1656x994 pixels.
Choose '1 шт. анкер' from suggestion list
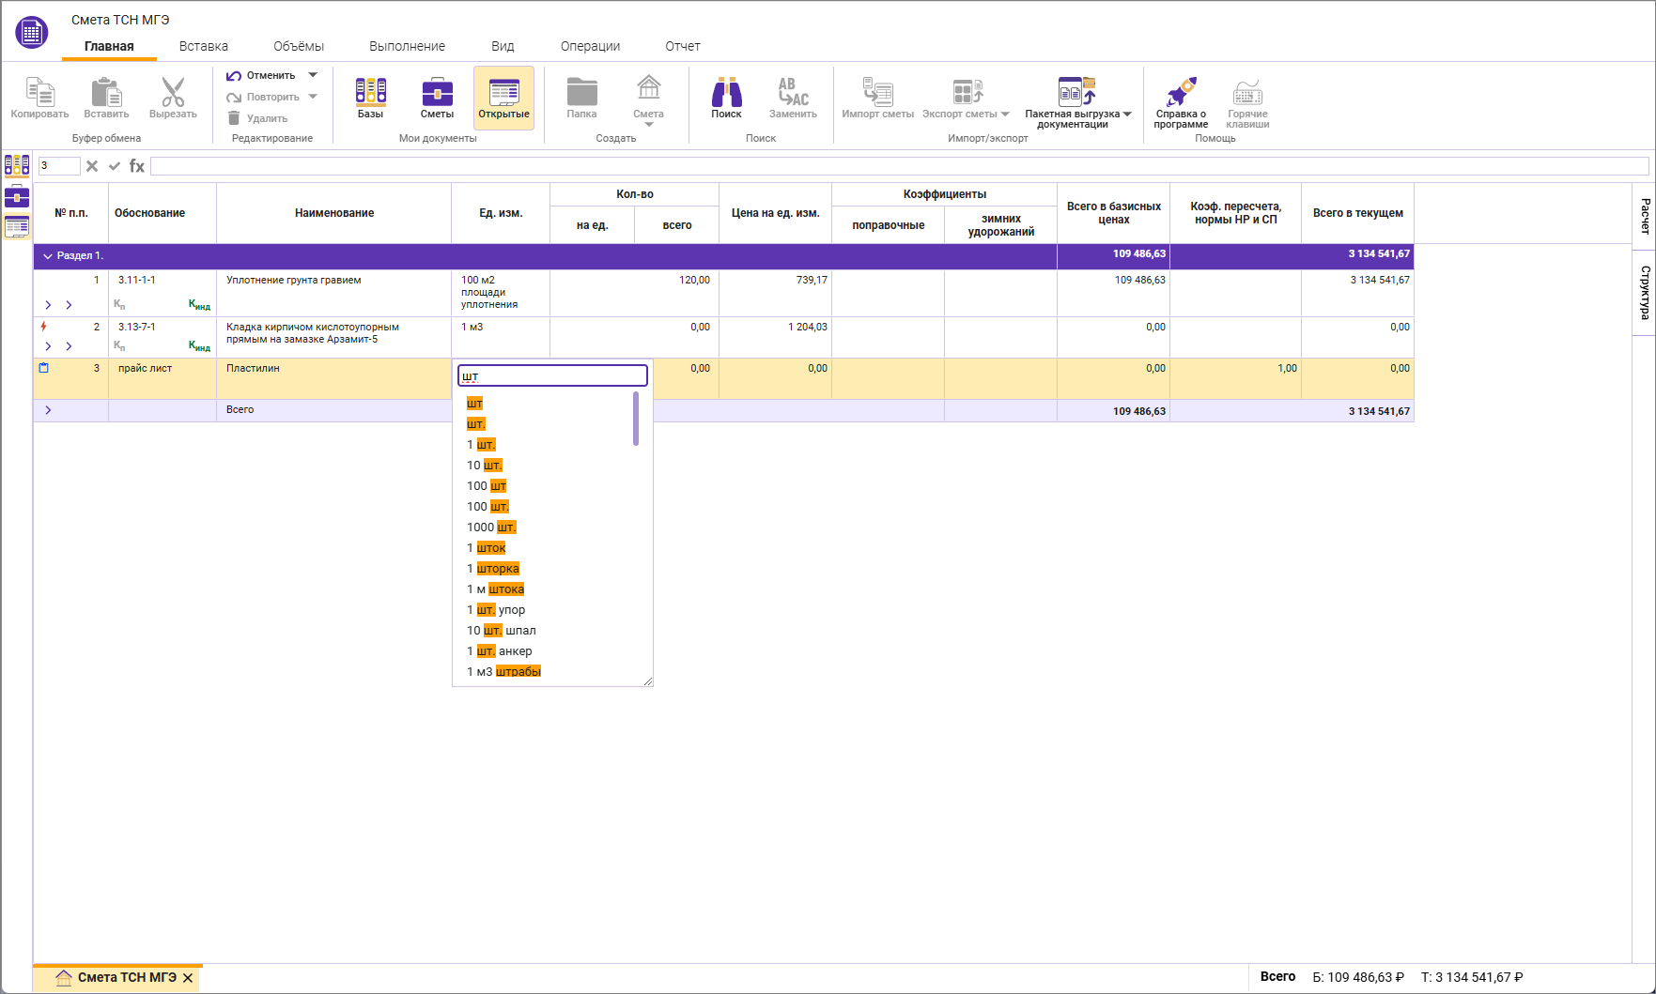tap(500, 651)
